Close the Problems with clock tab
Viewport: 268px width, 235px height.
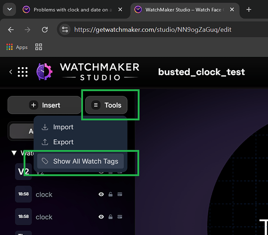(x=120, y=9)
